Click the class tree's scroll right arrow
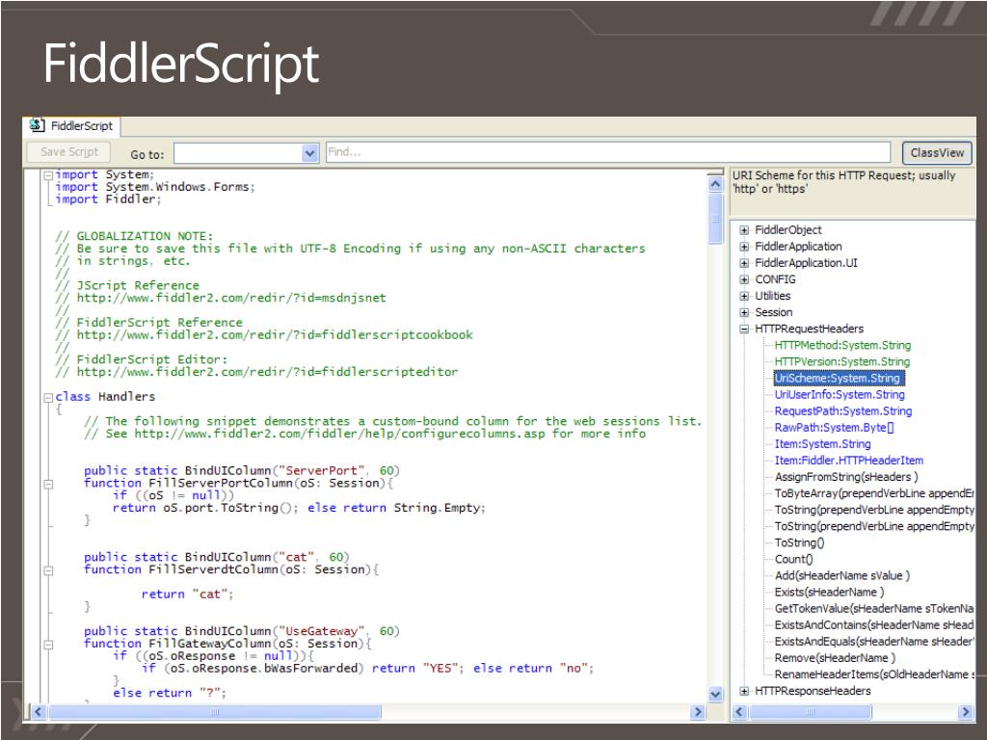 966,712
